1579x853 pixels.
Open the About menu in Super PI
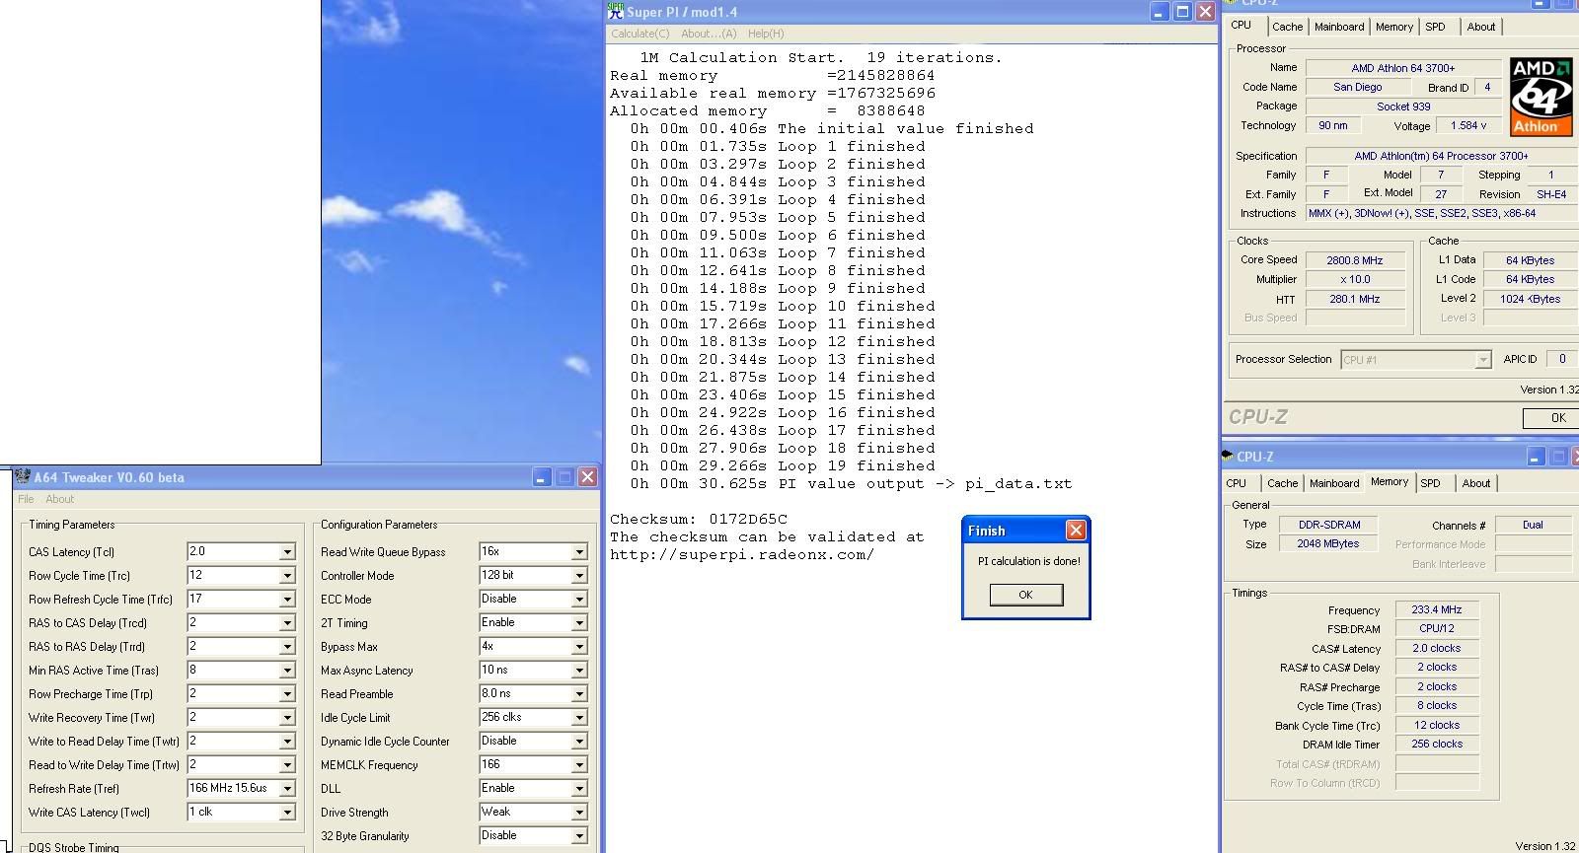pyautogui.click(x=709, y=34)
